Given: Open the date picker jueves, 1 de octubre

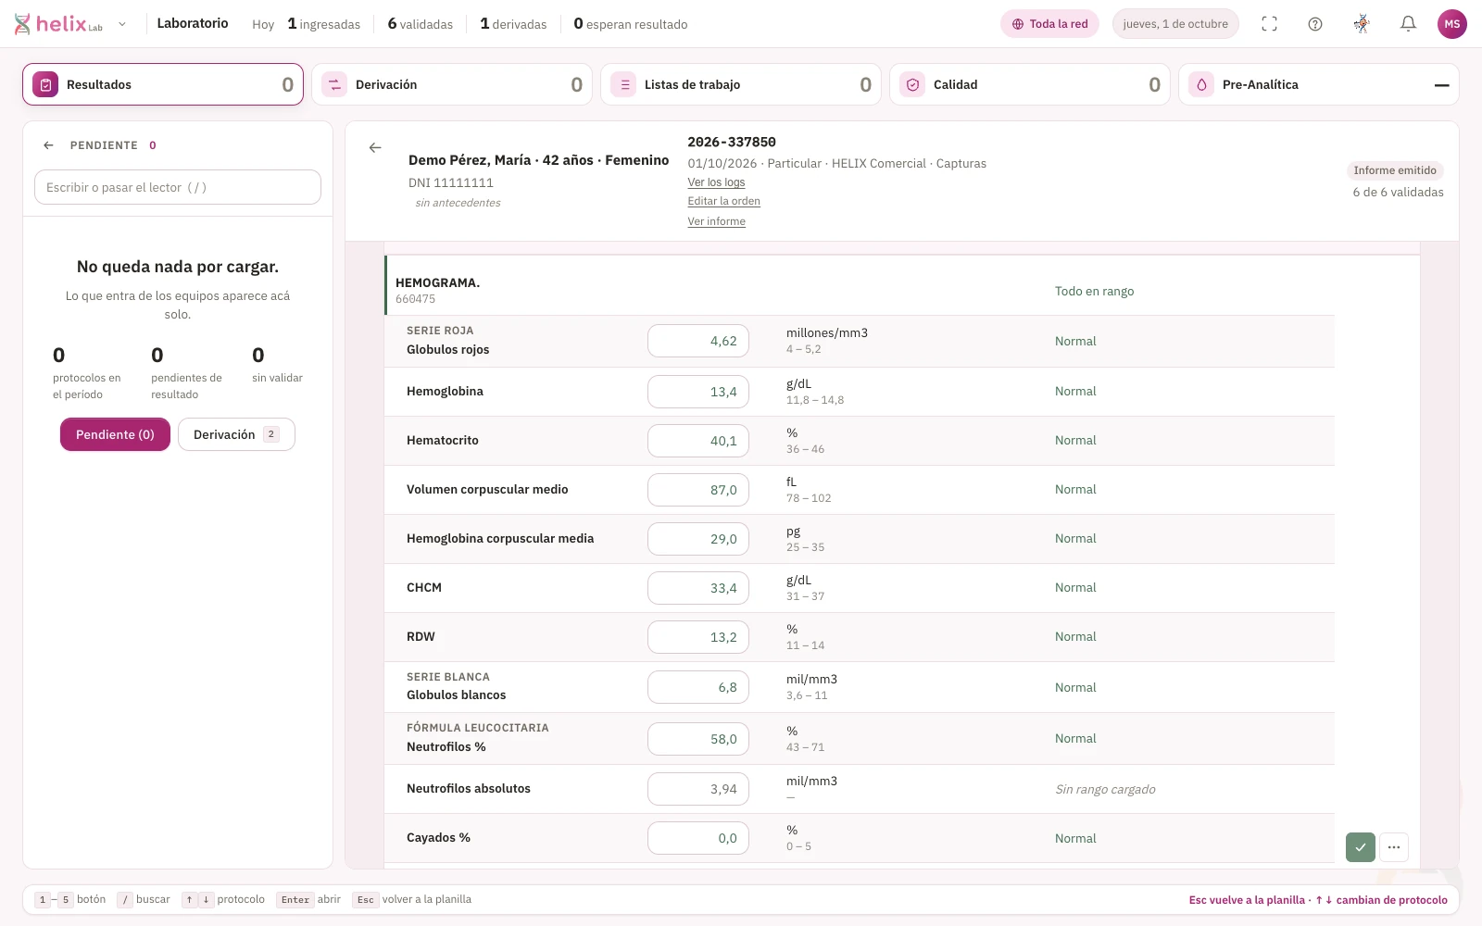Looking at the screenshot, I should 1175,24.
